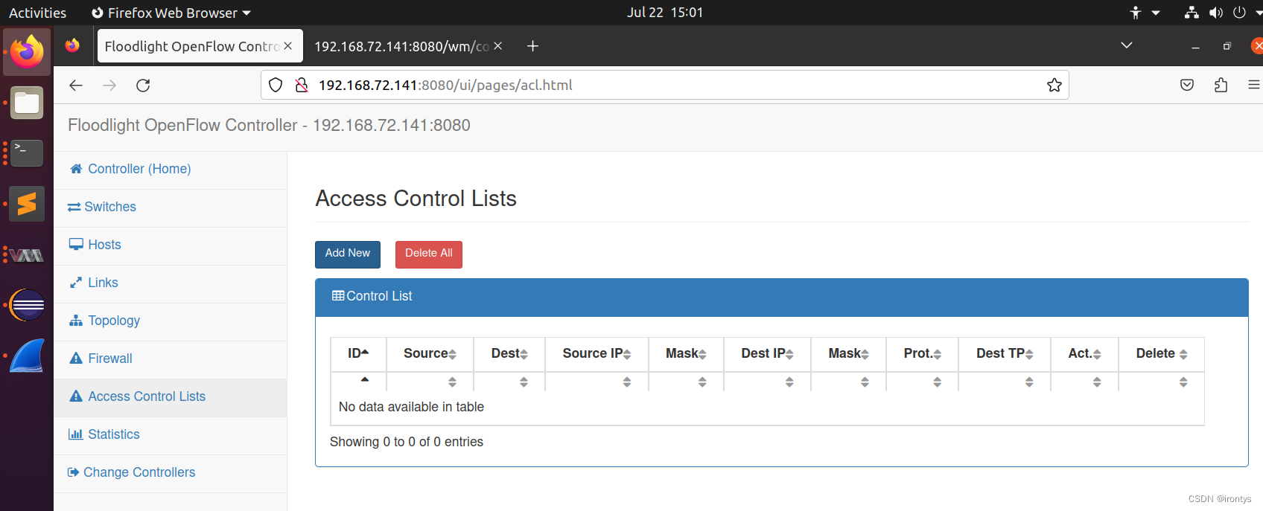Sort the table by Dest column

tap(509, 354)
